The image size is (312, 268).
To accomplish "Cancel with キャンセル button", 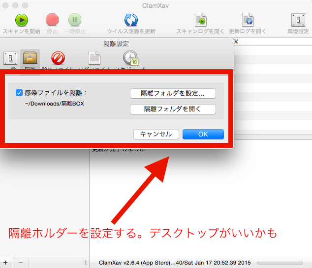I will 156,134.
